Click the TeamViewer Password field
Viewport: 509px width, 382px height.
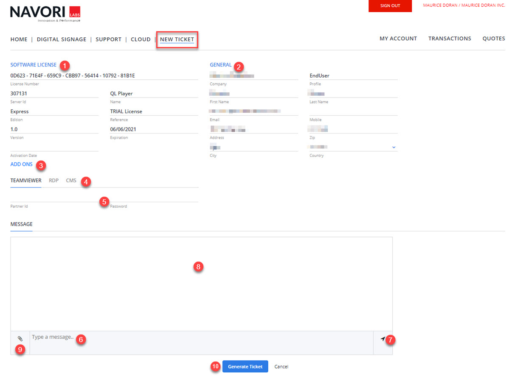click(x=154, y=198)
